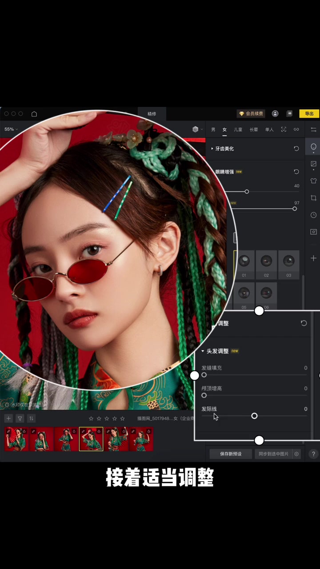Rate image with five stars
The height and width of the screenshot is (569, 320).
pyautogui.click(x=123, y=418)
